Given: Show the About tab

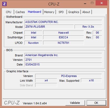Looking at the screenshot, I should click(x=86, y=12).
